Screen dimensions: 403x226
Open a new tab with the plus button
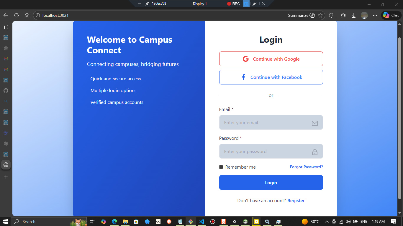click(6, 177)
